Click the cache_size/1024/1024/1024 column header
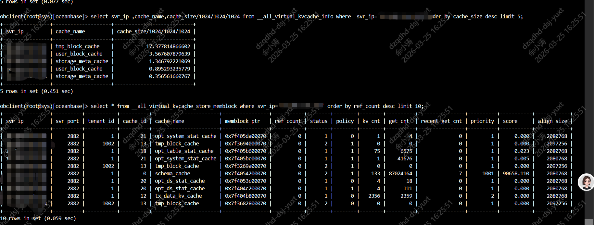The height and width of the screenshot is (225, 594). pos(153,31)
